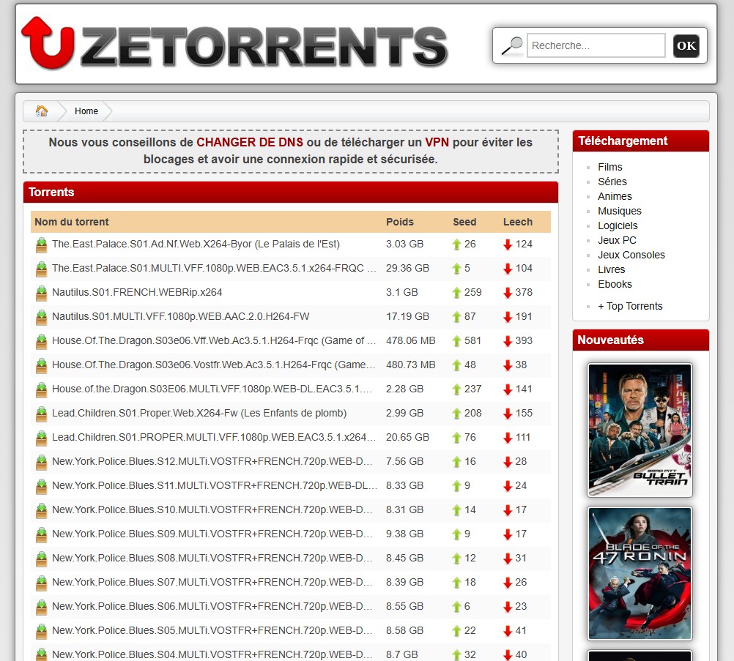The height and width of the screenshot is (661, 734).
Task: Open the Blade of the 47 Ronin poster
Action: [640, 573]
